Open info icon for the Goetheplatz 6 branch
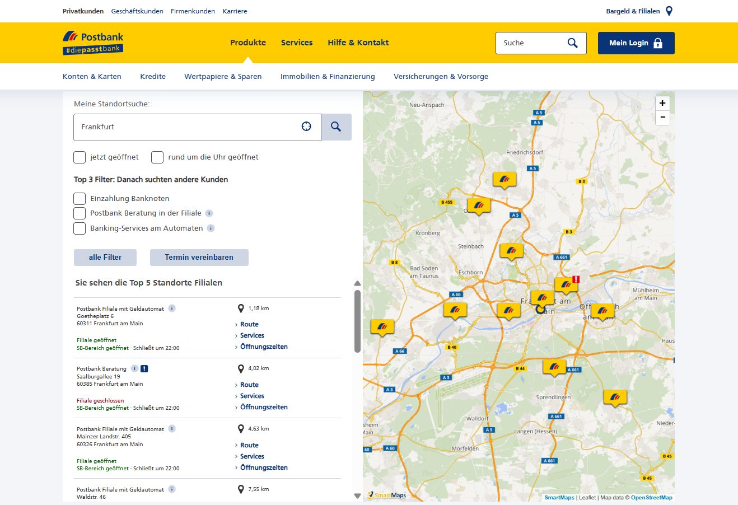The width and height of the screenshot is (738, 505). click(172, 308)
